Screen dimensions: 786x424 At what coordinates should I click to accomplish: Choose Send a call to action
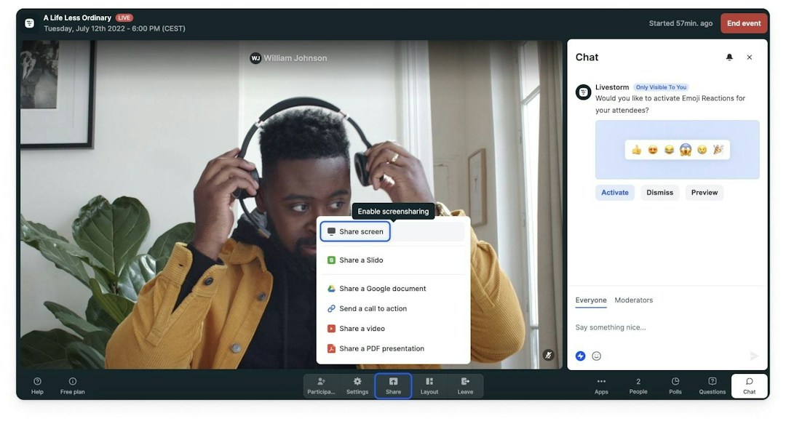pos(393,309)
